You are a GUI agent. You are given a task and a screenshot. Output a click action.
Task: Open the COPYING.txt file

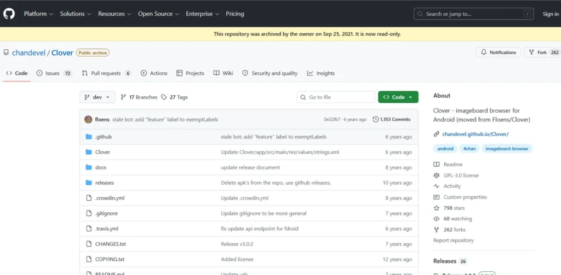pyautogui.click(x=110, y=259)
